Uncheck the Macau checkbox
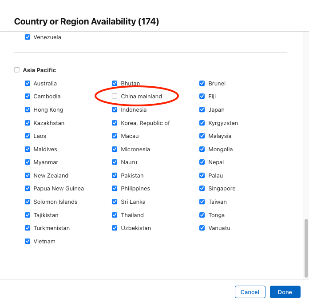This screenshot has height=303, width=309. (x=115, y=136)
